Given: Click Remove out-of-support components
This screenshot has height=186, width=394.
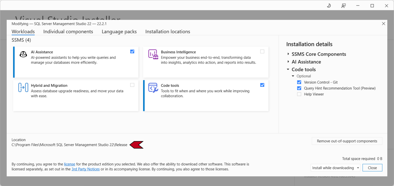Looking at the screenshot, I should tap(347, 141).
